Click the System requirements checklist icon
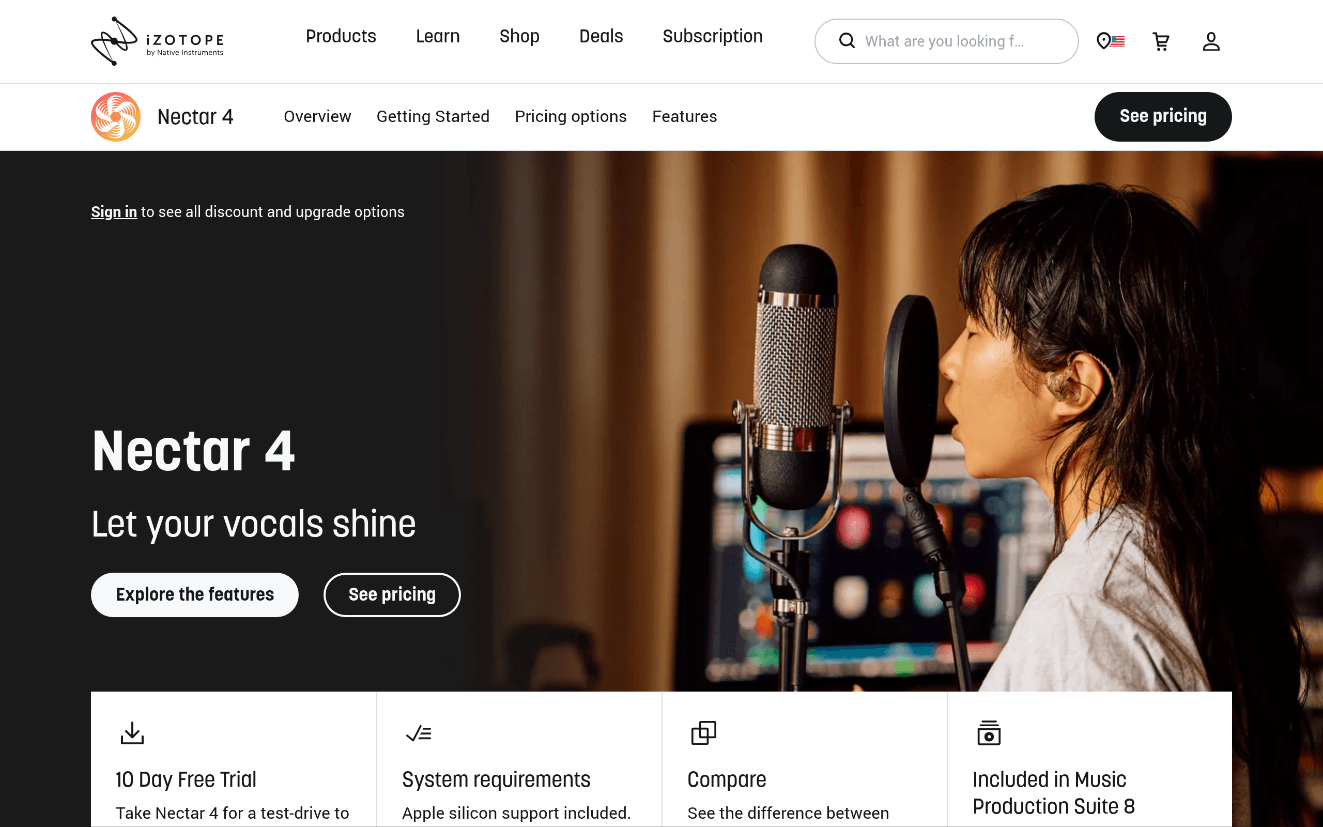 coord(419,733)
